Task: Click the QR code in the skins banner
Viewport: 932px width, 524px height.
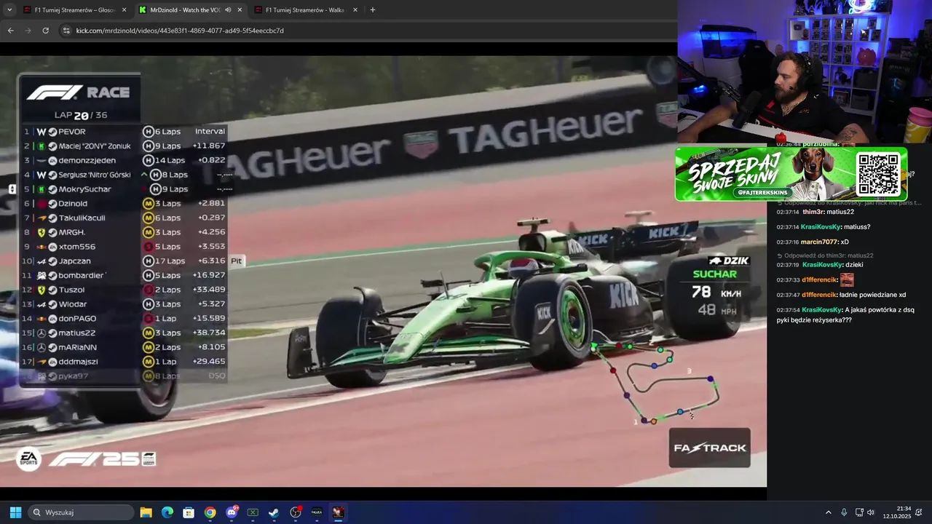Action: click(x=878, y=174)
